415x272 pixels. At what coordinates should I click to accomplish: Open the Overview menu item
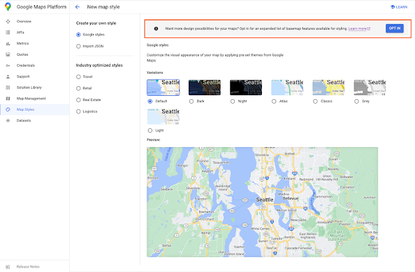click(34, 21)
